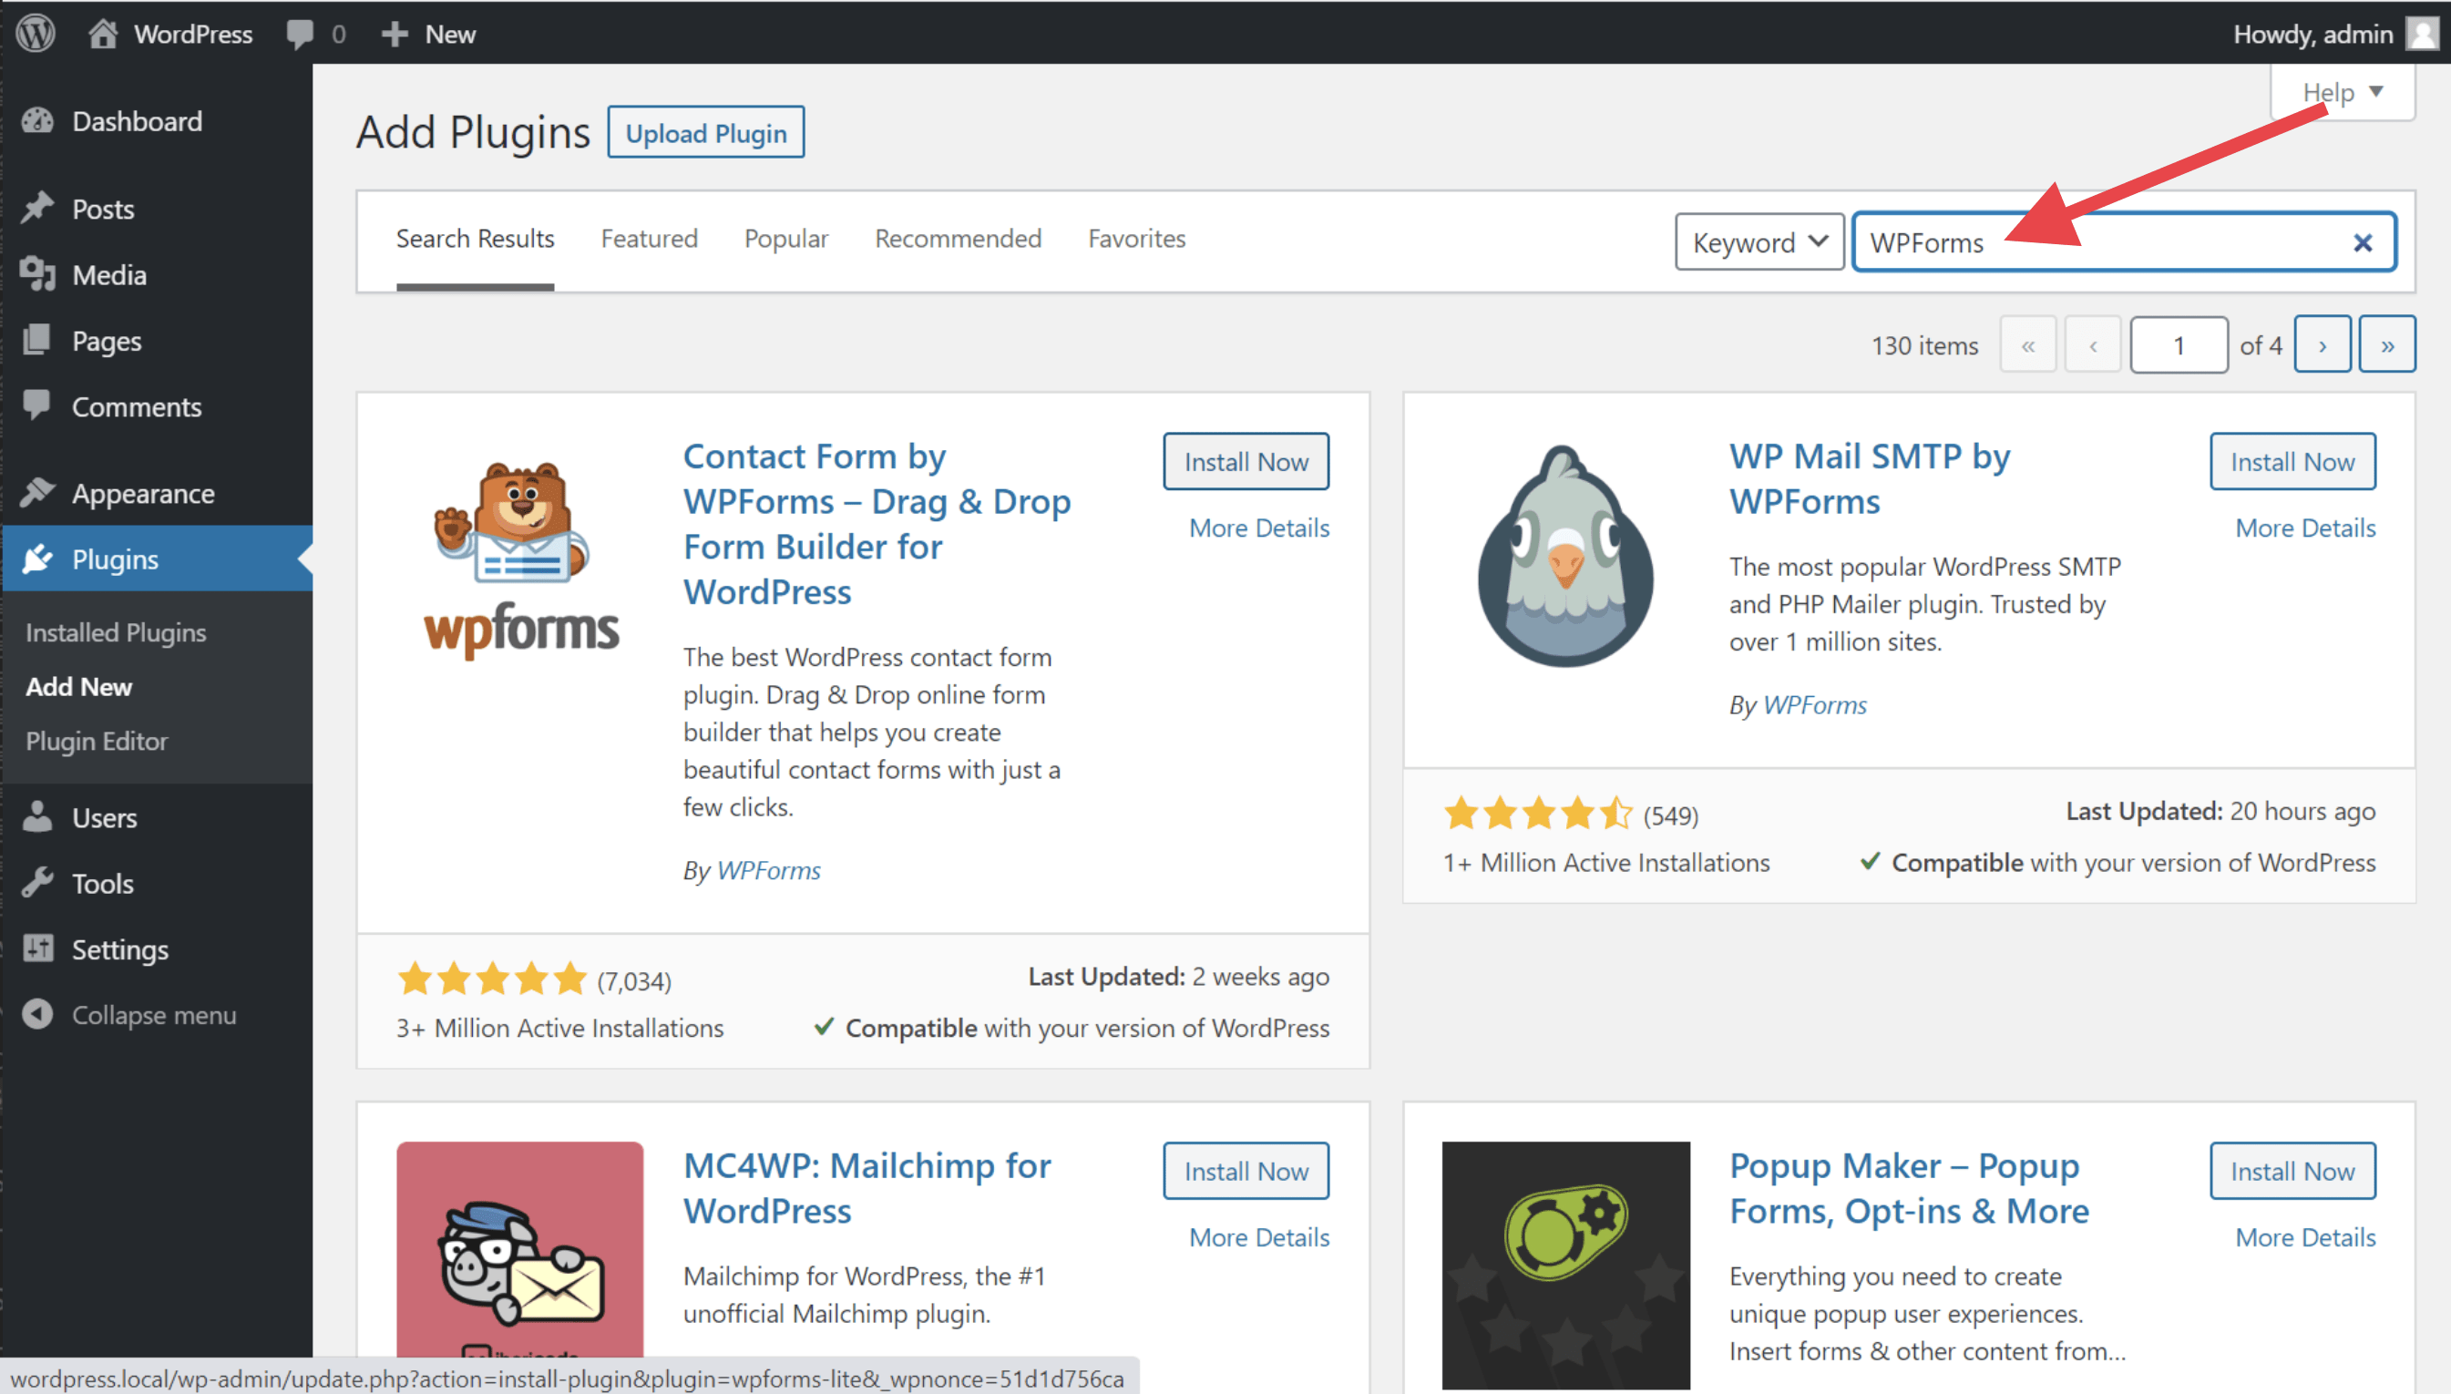Viewport: 2451px width, 1394px height.
Task: Click the Settings sliders icon
Action: [x=37, y=948]
